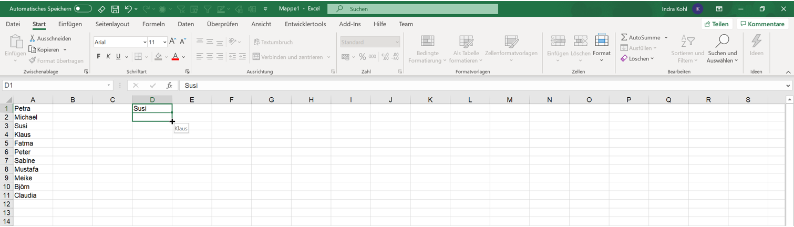Select the Entwicklertools tab

click(305, 24)
